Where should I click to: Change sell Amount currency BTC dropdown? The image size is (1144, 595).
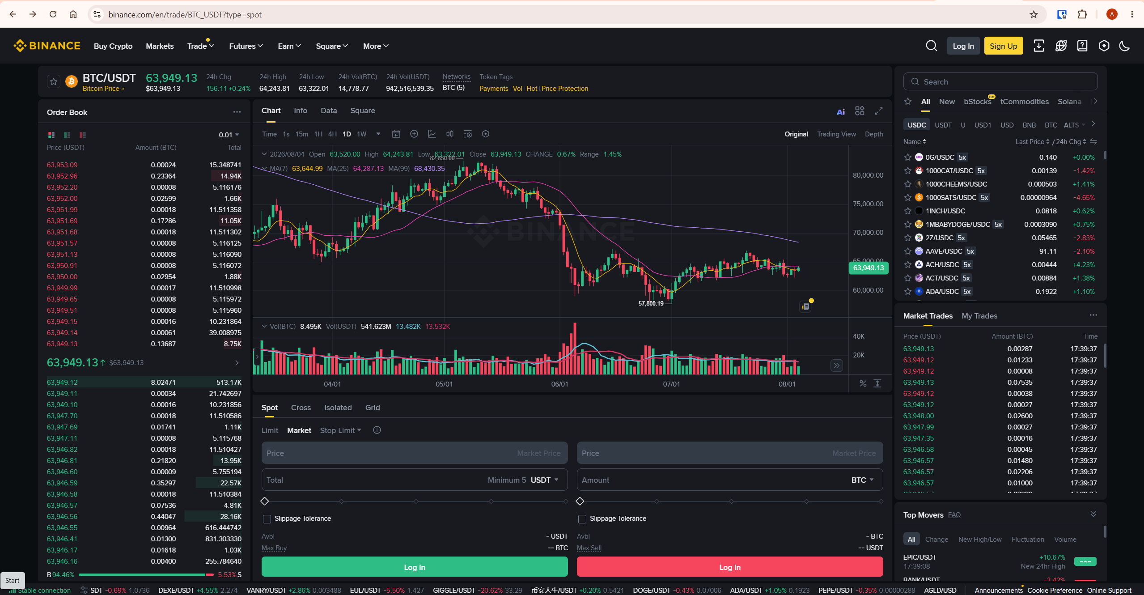click(x=863, y=480)
